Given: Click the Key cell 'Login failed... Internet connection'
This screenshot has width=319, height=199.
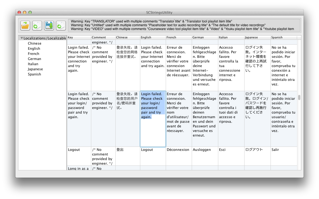Looking at the screenshot, I should coord(79,68).
